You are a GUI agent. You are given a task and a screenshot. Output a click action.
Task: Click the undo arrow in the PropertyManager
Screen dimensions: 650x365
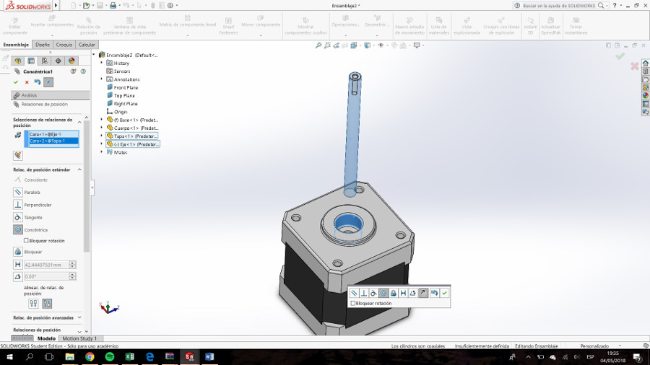point(38,82)
